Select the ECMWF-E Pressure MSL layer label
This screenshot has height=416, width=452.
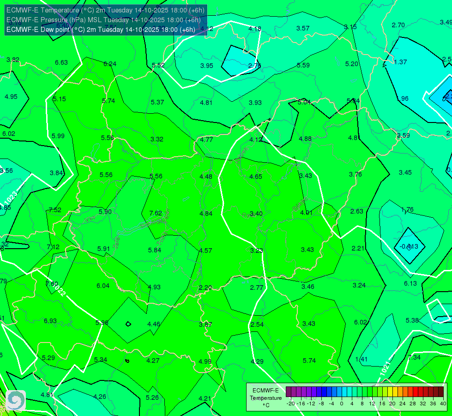103,20
